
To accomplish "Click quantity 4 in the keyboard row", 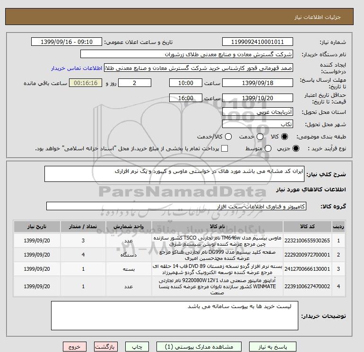I will pyautogui.click(x=83, y=255).
